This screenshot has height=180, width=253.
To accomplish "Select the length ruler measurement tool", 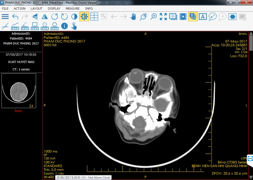I will tap(15, 26).
